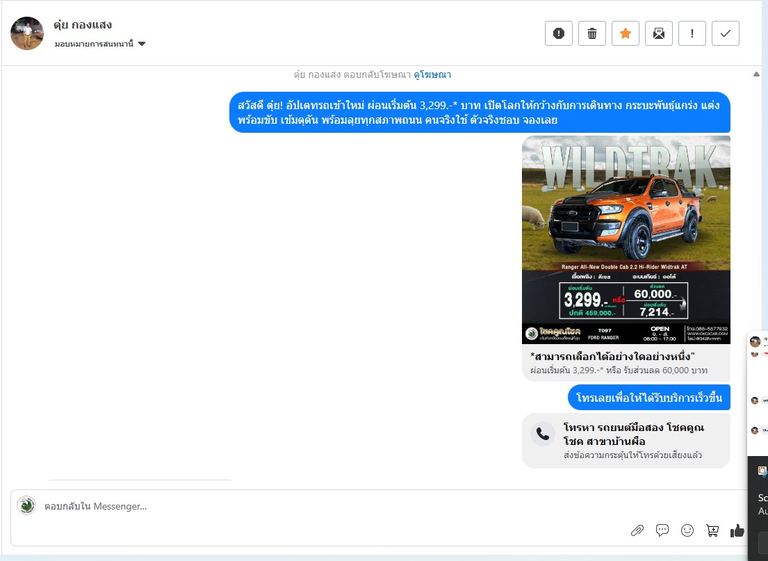Click the exclamation mark priority button
This screenshot has width=768, height=561.
[692, 33]
